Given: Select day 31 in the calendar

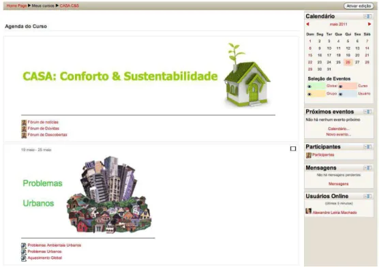Looking at the screenshot, I should tap(329, 69).
